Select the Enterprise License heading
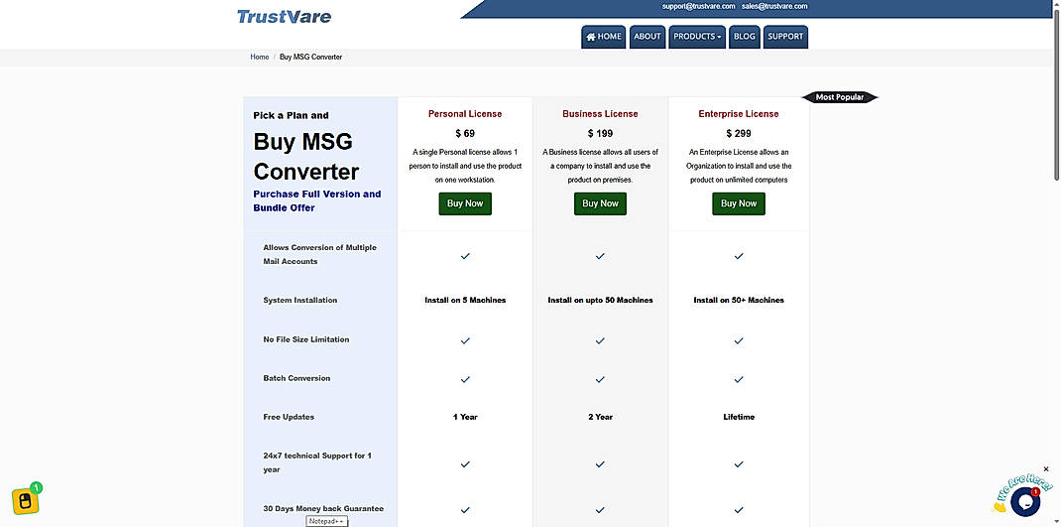This screenshot has width=1061, height=527. click(738, 114)
